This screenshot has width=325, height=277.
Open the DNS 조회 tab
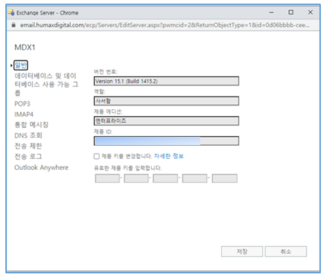pos(28,136)
